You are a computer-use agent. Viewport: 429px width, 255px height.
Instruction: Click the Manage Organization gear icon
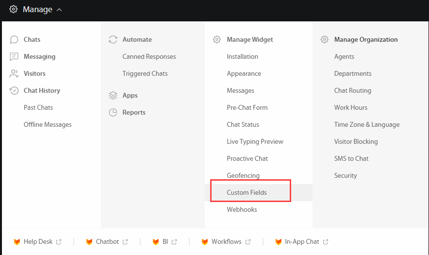click(325, 39)
